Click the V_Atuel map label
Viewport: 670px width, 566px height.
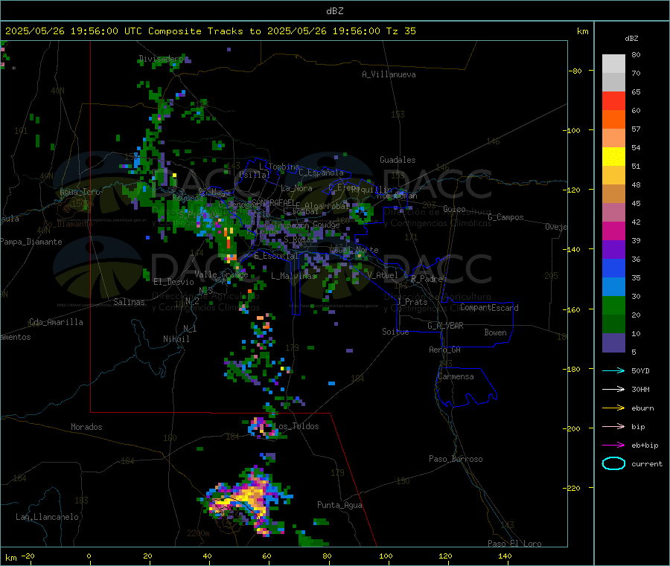(383, 275)
